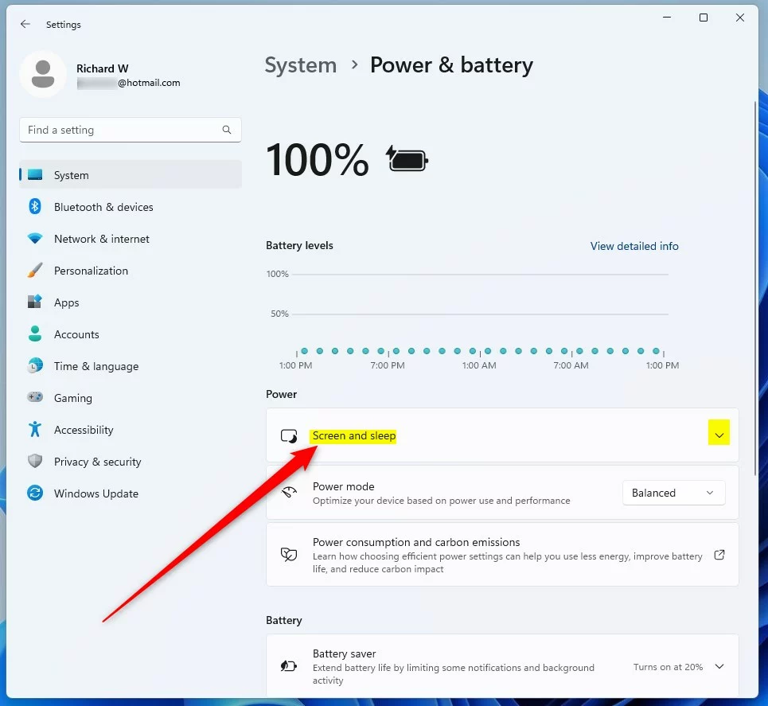Image resolution: width=768 pixels, height=706 pixels.
Task: Open Time & language settings
Action: pos(131,366)
